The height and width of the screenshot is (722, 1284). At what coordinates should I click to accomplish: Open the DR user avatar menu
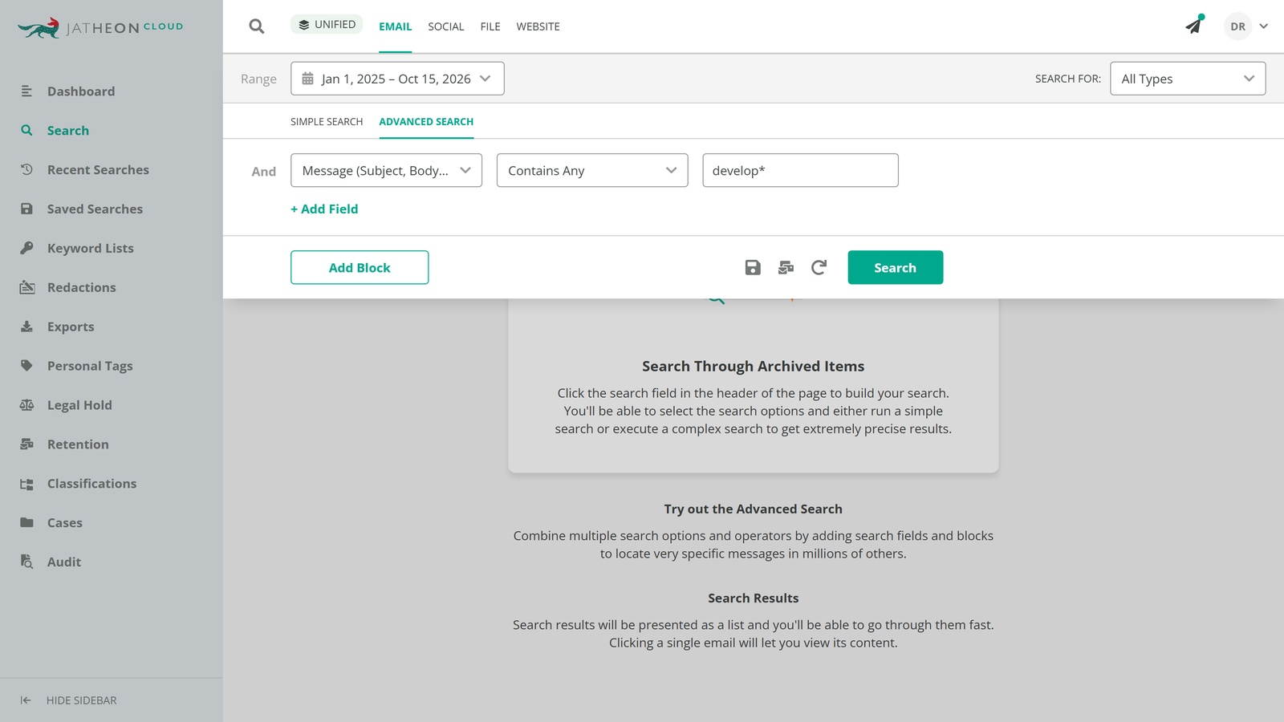pyautogui.click(x=1238, y=26)
